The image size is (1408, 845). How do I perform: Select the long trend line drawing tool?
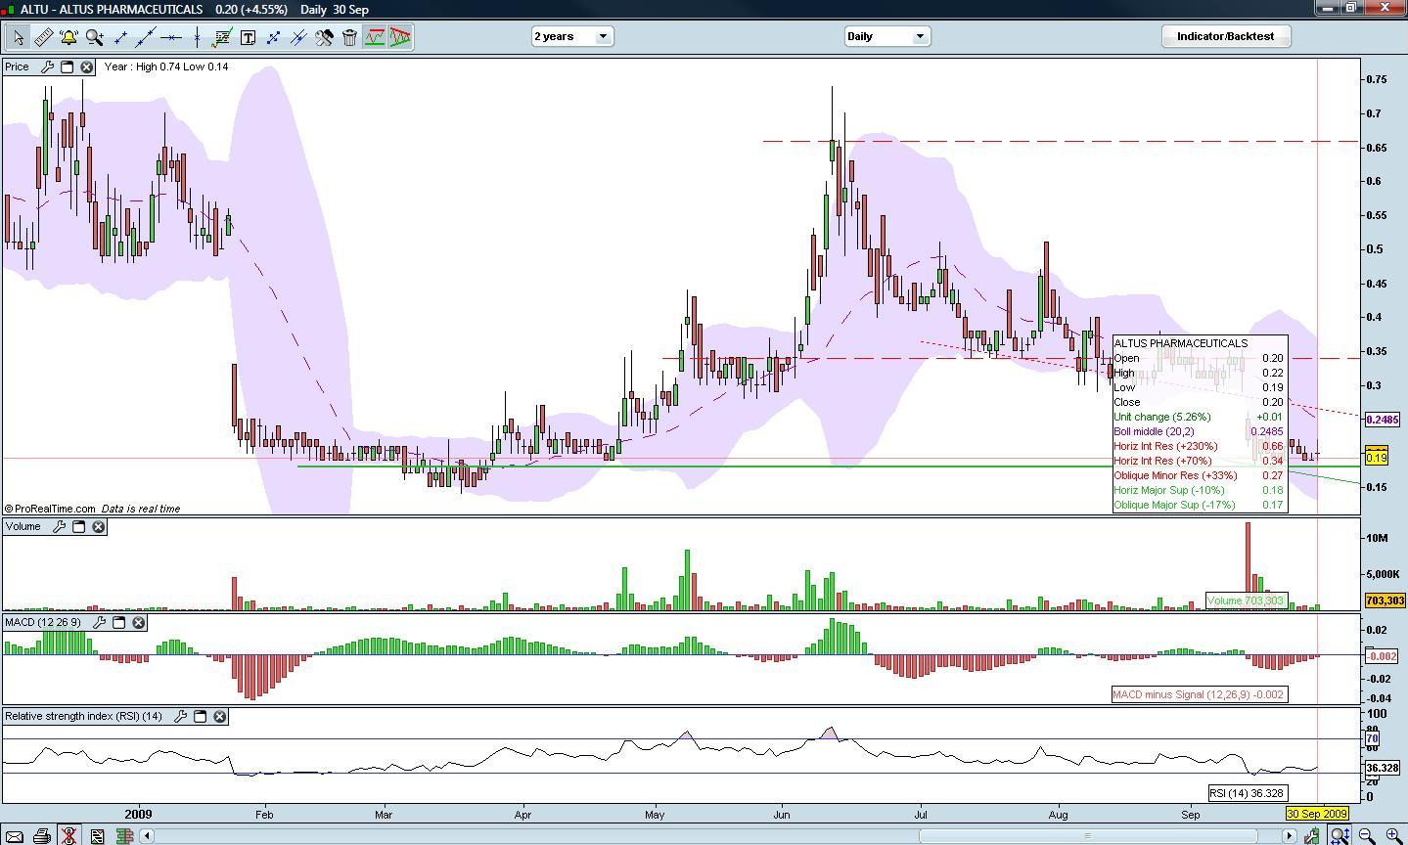click(146, 37)
